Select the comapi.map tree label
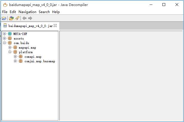The image size is (184, 122). (x=33, y=57)
